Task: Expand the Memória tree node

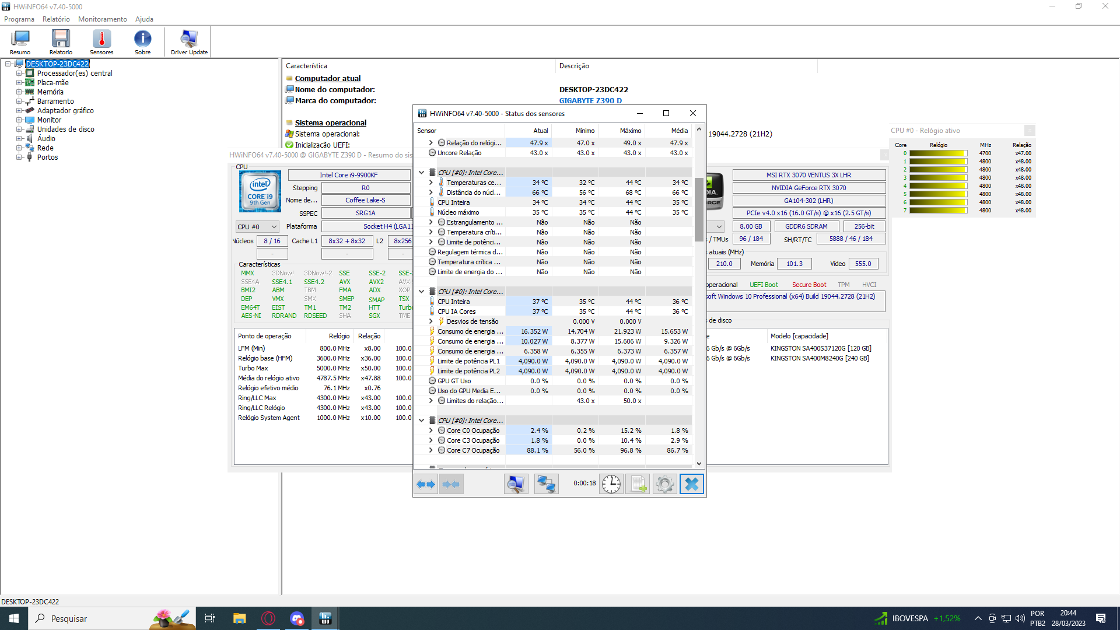Action: pyautogui.click(x=19, y=92)
